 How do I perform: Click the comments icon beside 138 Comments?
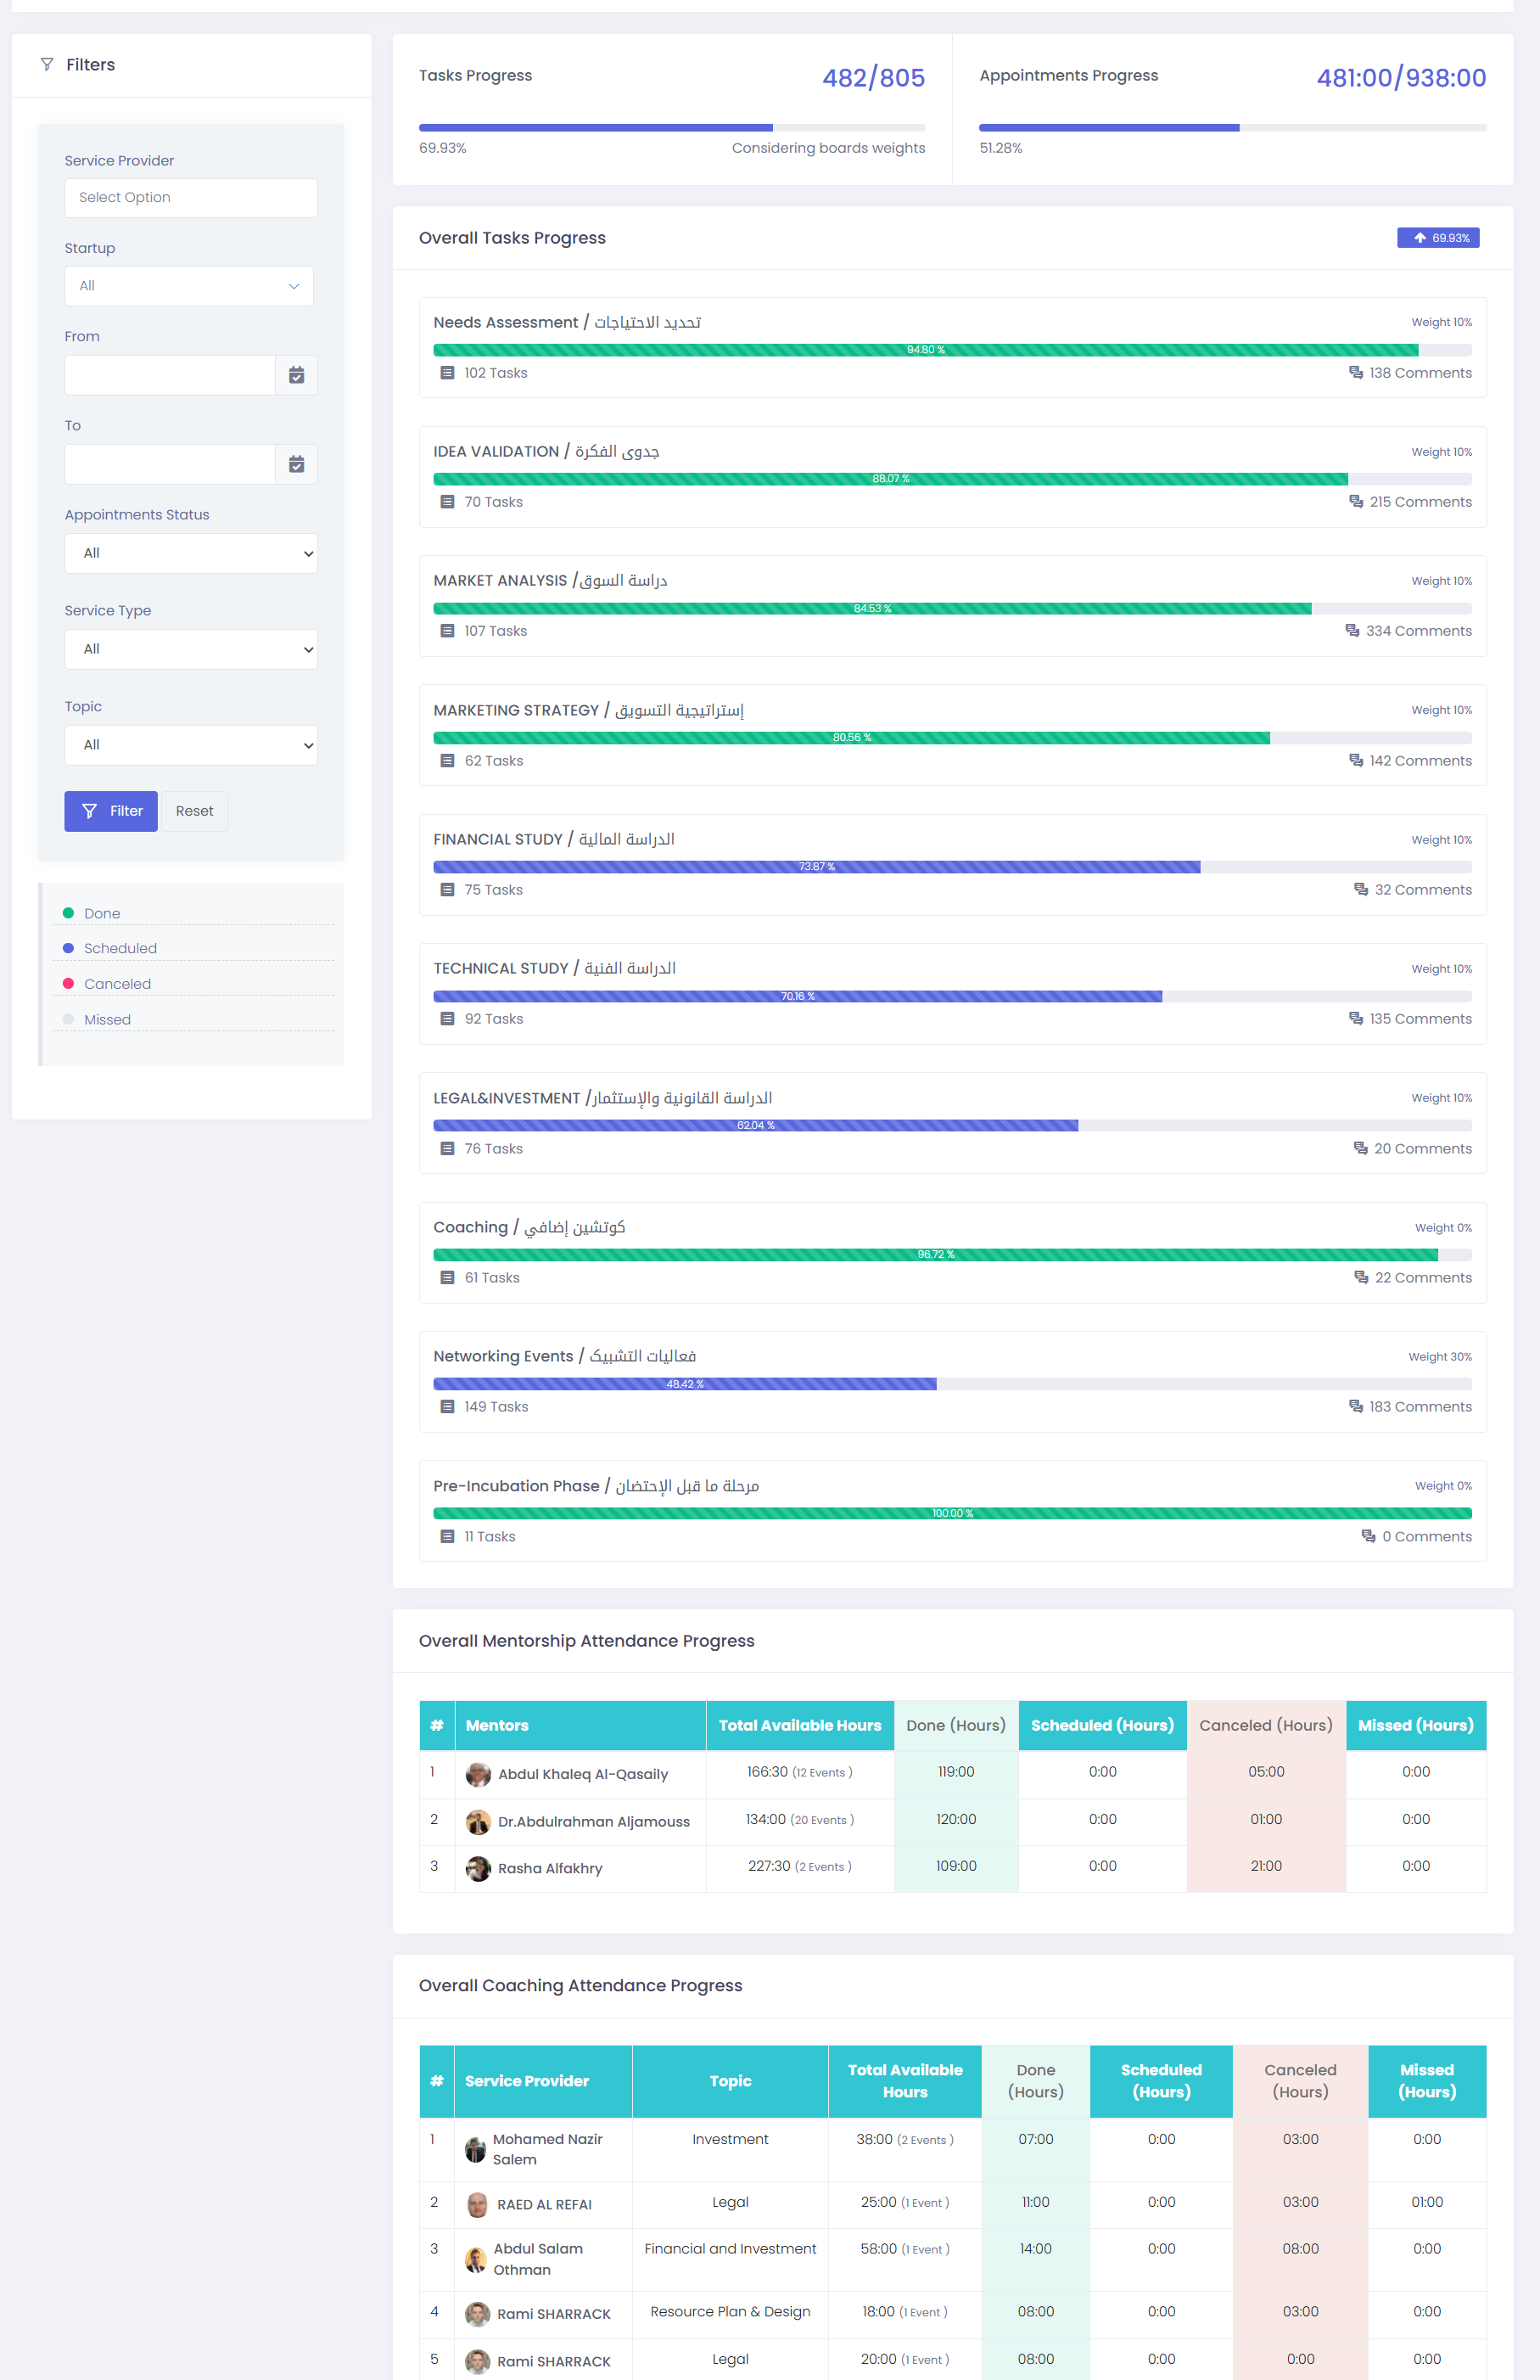coord(1355,373)
